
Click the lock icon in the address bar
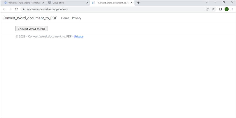[24, 9]
